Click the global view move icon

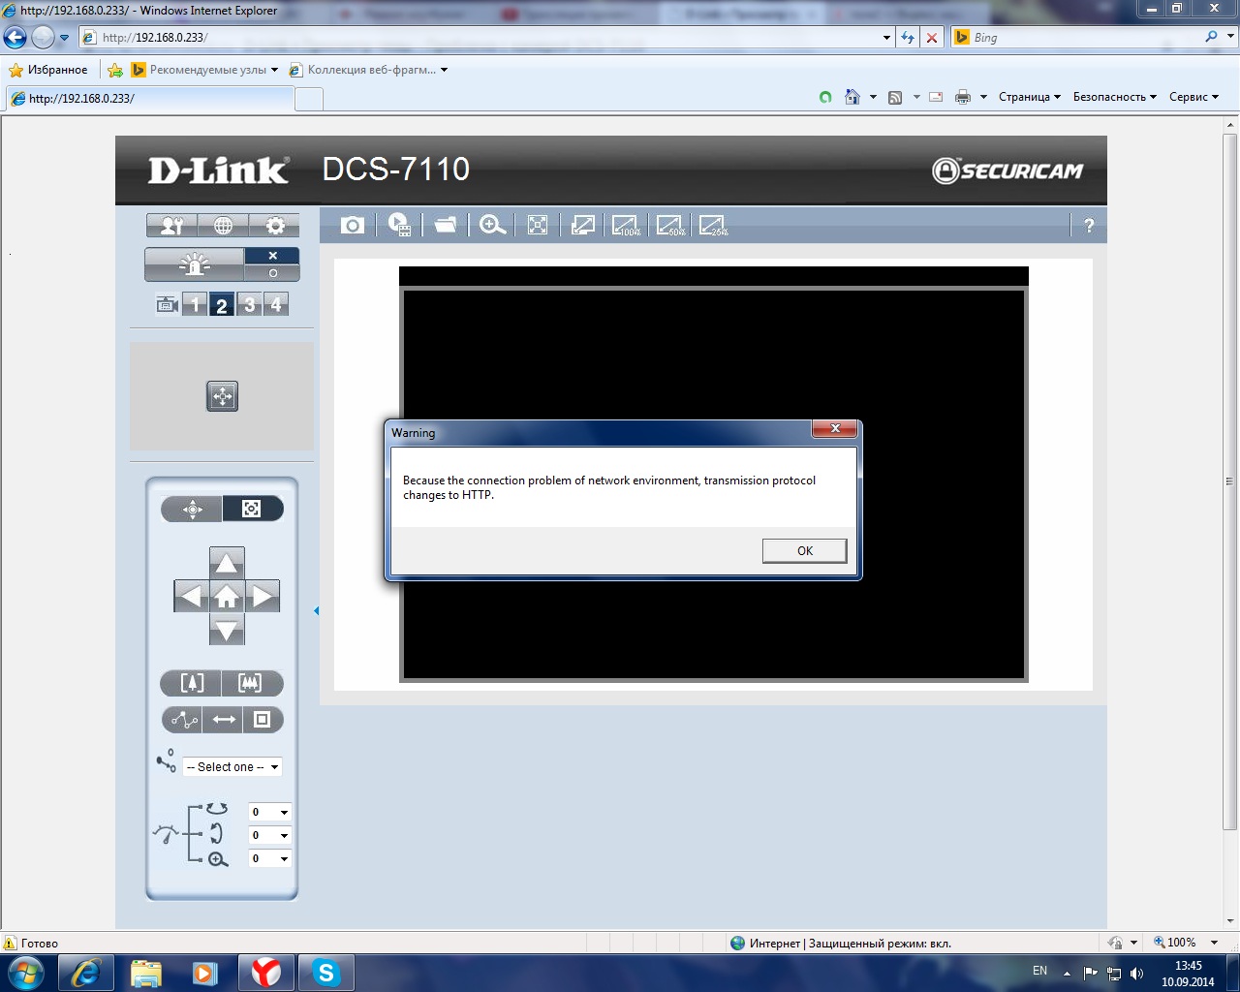pos(222,396)
